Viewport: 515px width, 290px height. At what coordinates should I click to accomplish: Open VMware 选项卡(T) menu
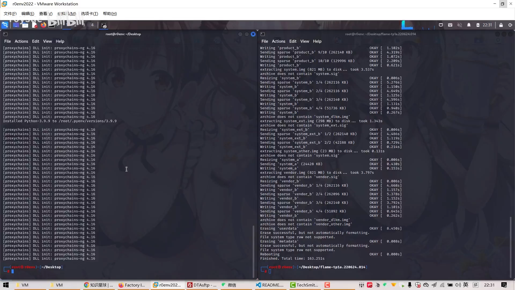[x=89, y=13]
